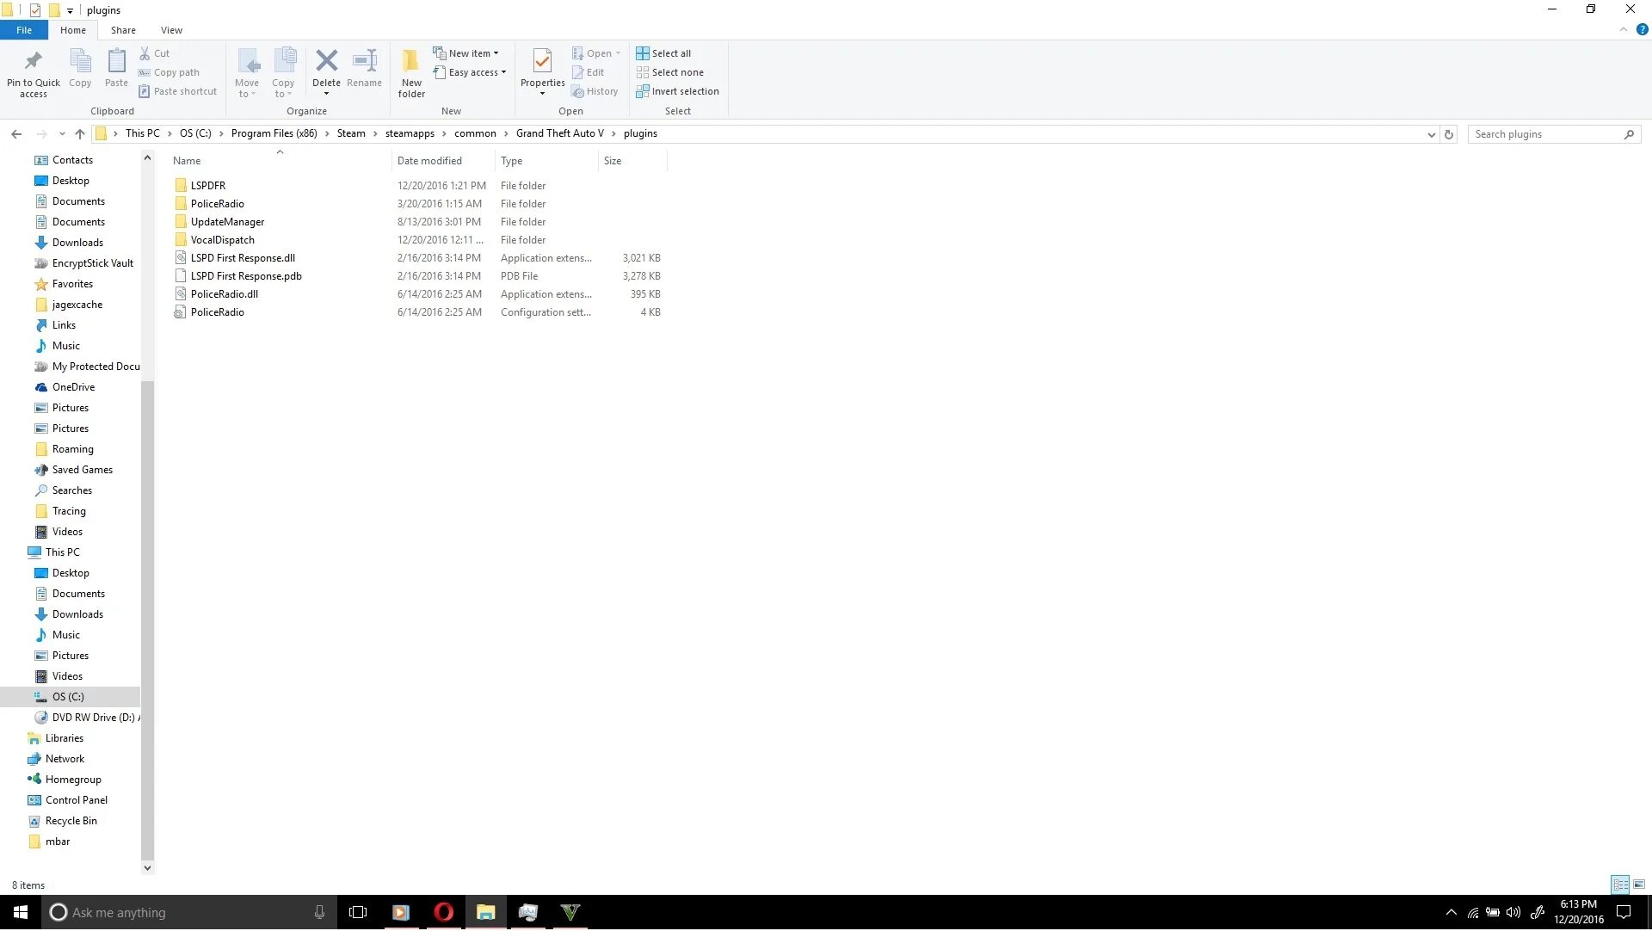Switch to the View ribbon tab

pos(171,30)
